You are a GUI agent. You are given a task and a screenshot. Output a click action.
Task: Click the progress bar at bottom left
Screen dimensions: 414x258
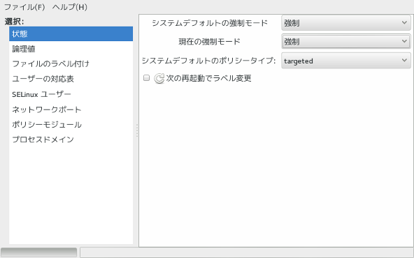pyautogui.click(x=39, y=252)
